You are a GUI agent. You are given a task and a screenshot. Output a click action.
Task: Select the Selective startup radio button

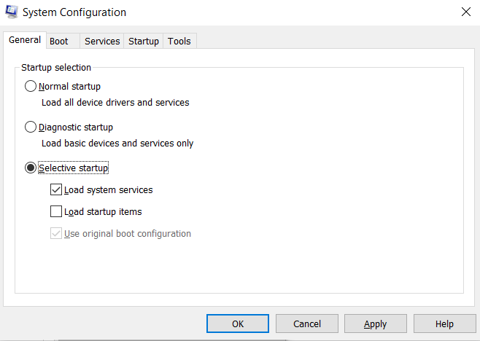click(x=31, y=168)
